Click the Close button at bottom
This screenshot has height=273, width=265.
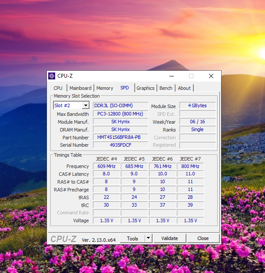tap(203, 238)
